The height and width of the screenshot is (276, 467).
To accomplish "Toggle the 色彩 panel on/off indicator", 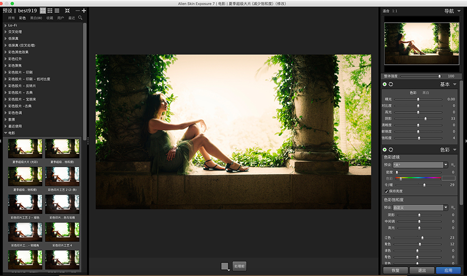I will [385, 150].
